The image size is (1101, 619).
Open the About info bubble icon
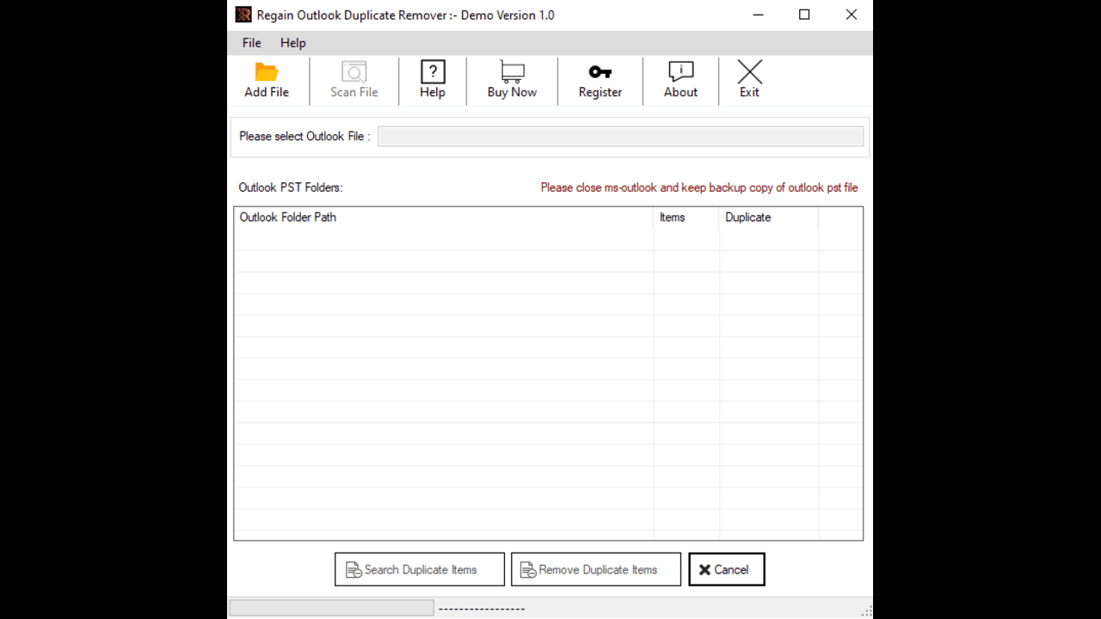tap(680, 72)
